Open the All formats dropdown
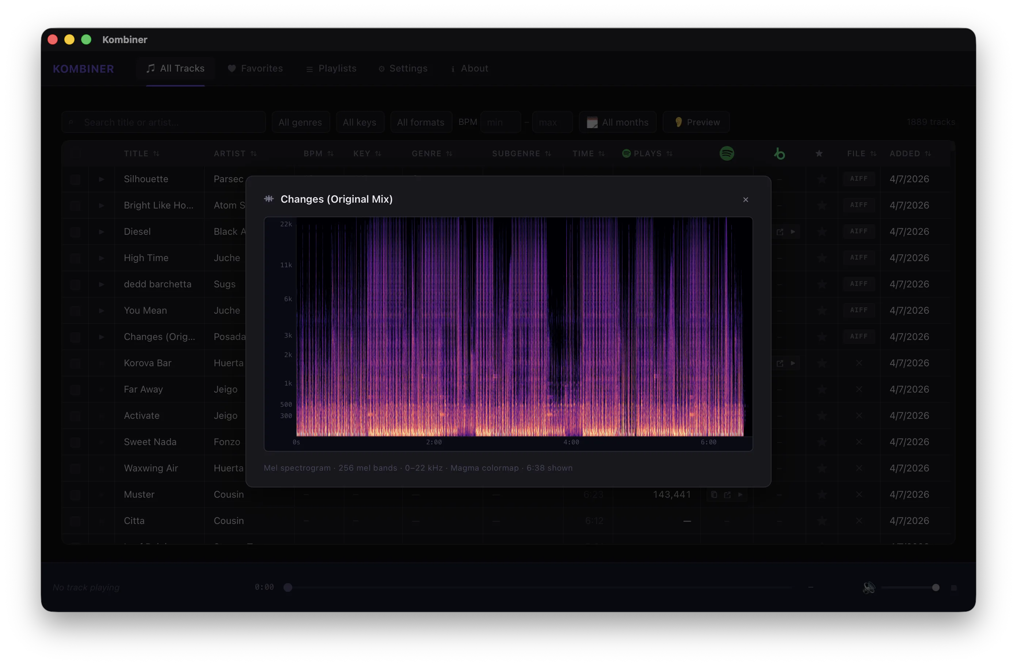 click(x=421, y=122)
